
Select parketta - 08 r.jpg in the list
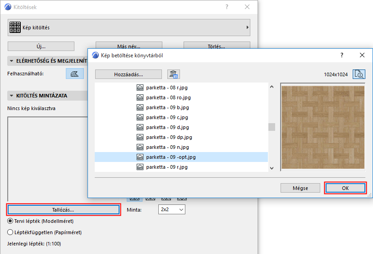(x=181, y=88)
